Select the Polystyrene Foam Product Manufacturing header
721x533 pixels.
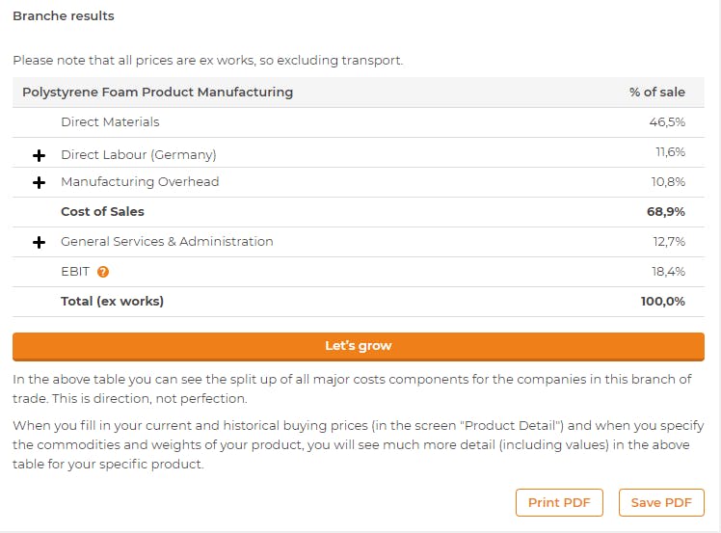click(157, 93)
